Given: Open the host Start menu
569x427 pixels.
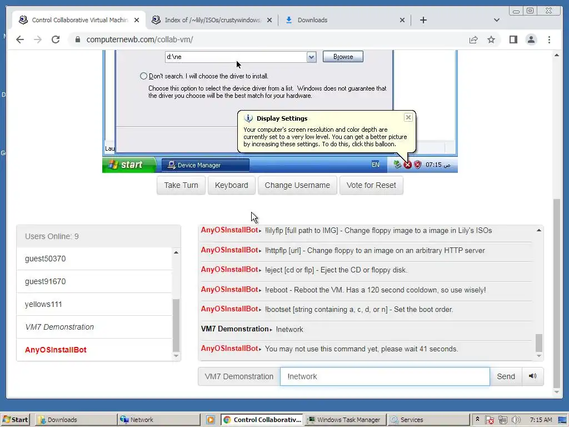Looking at the screenshot, I should (15, 420).
